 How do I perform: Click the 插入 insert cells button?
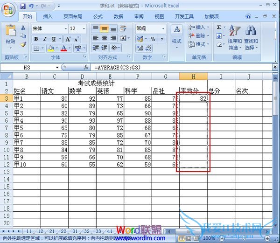click(199, 28)
